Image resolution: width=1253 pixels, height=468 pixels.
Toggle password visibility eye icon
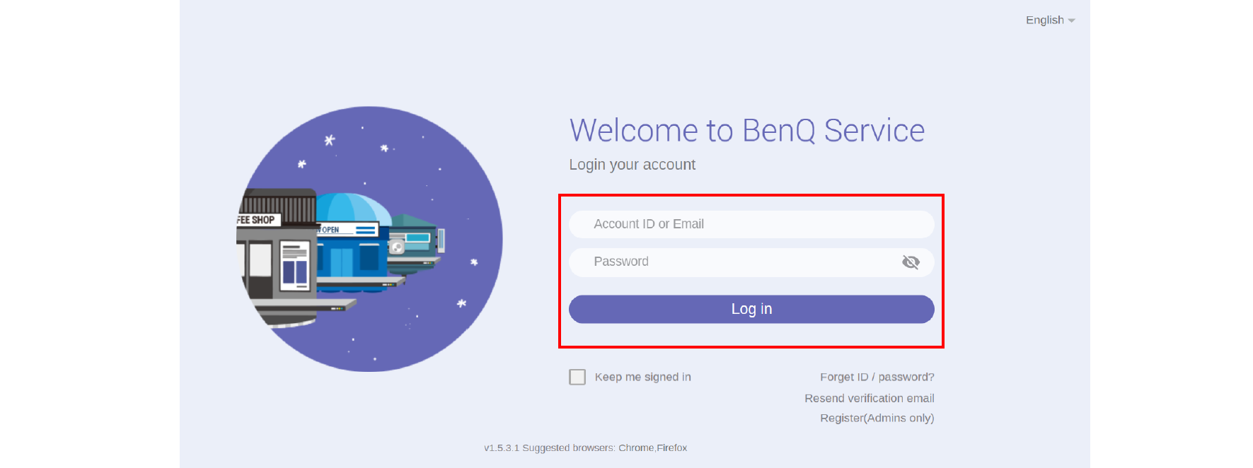coord(911,262)
